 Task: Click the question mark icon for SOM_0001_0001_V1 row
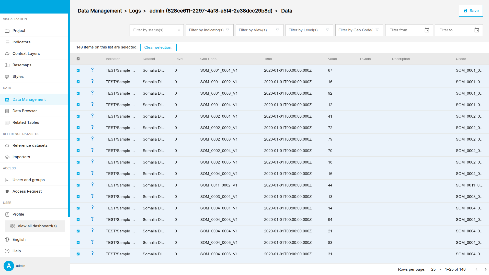coord(92,70)
